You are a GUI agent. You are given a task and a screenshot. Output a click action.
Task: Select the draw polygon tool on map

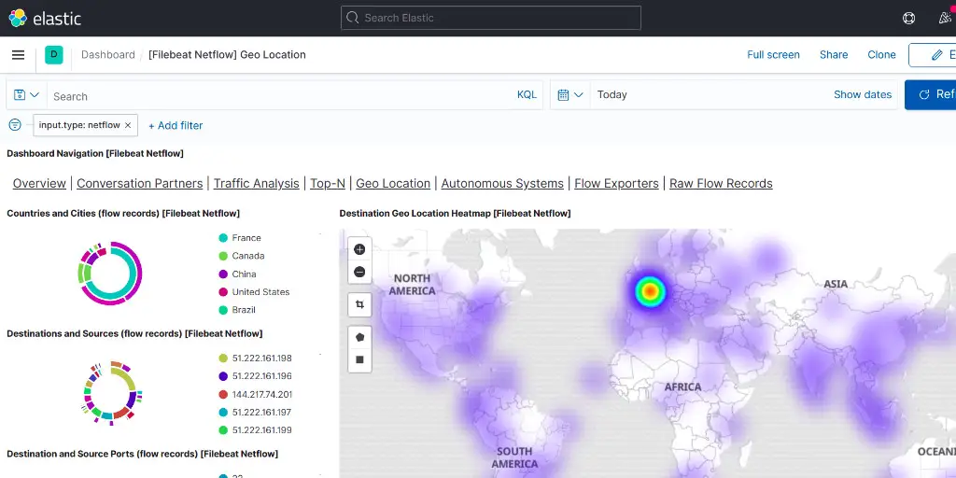click(359, 336)
